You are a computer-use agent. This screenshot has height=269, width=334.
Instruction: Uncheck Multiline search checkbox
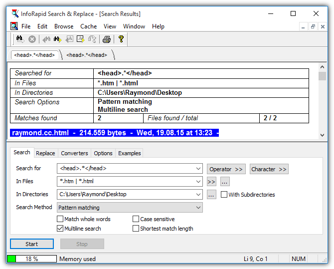tap(60, 229)
